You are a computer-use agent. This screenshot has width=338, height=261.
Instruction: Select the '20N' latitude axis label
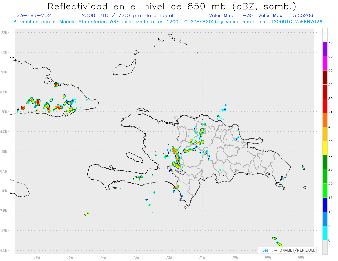tap(5, 112)
